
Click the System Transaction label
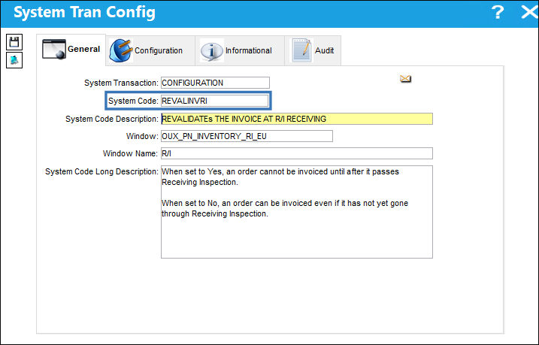pyautogui.click(x=121, y=83)
